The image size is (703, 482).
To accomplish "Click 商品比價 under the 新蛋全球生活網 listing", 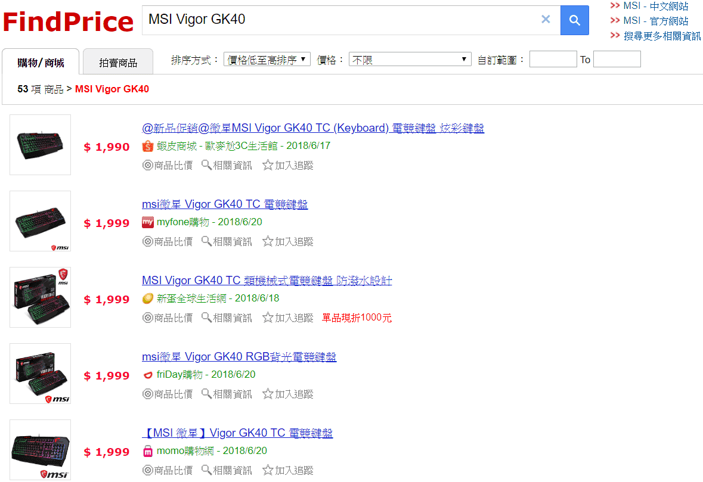I will pos(168,318).
